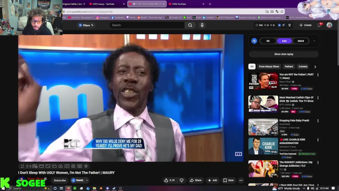Click the browser address bar URL
Viewport: 339px width, 191px height.
90,12
